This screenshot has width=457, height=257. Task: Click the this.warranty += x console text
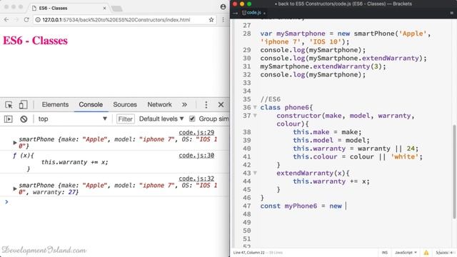coord(74,162)
